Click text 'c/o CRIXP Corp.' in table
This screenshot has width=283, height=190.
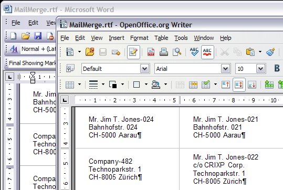[x=218, y=165]
